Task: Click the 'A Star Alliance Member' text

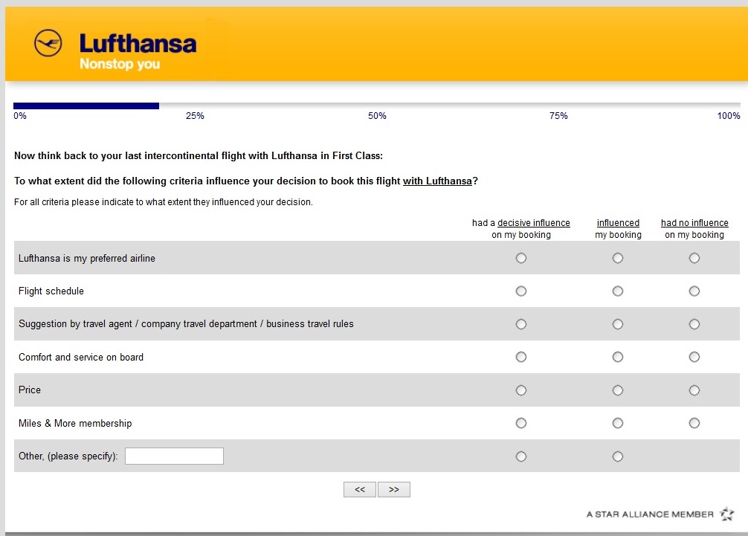Action: coord(650,514)
